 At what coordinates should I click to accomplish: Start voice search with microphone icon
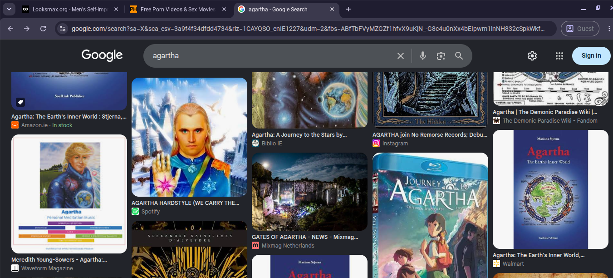click(x=423, y=56)
